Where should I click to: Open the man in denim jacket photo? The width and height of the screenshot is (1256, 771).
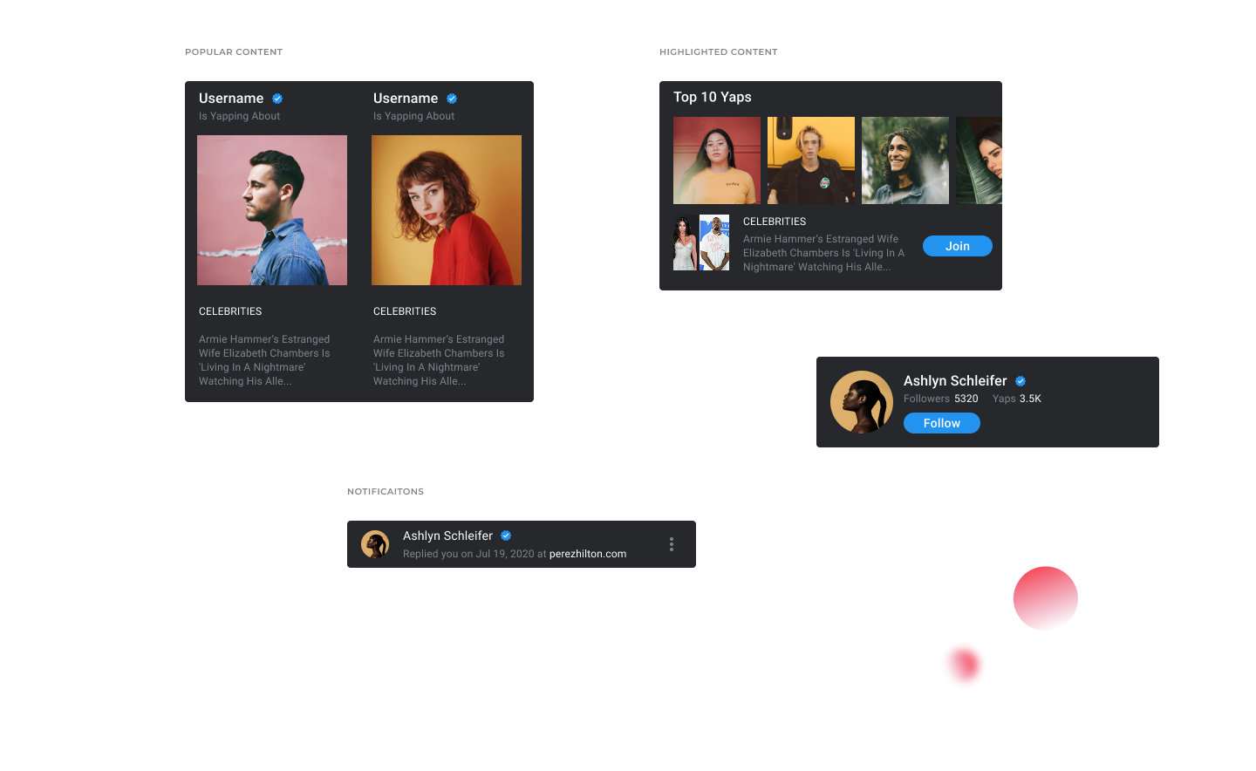[x=272, y=210]
